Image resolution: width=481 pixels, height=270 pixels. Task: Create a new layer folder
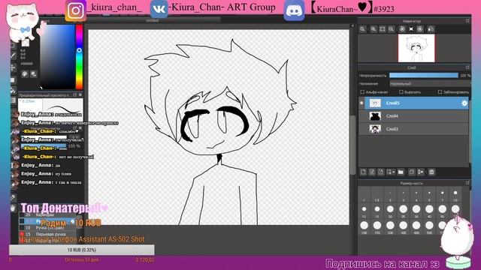click(401, 172)
